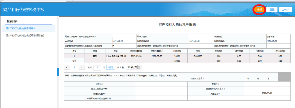This screenshot has height=108, width=295.
Task: Click the 税目 column header
Action: (x=116, y=51)
